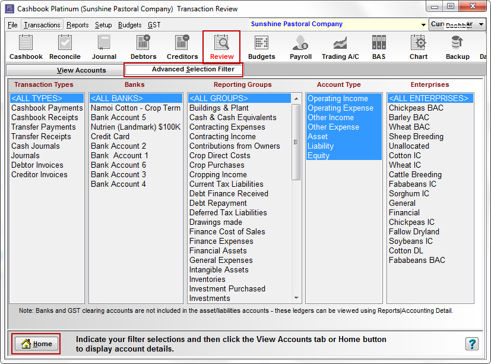Select <ALL BANKS> in Banks list

(x=136, y=98)
